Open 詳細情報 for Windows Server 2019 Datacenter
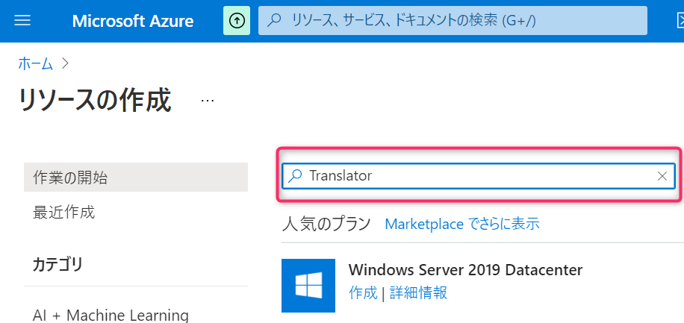Image resolution: width=684 pixels, height=323 pixels. 418,292
